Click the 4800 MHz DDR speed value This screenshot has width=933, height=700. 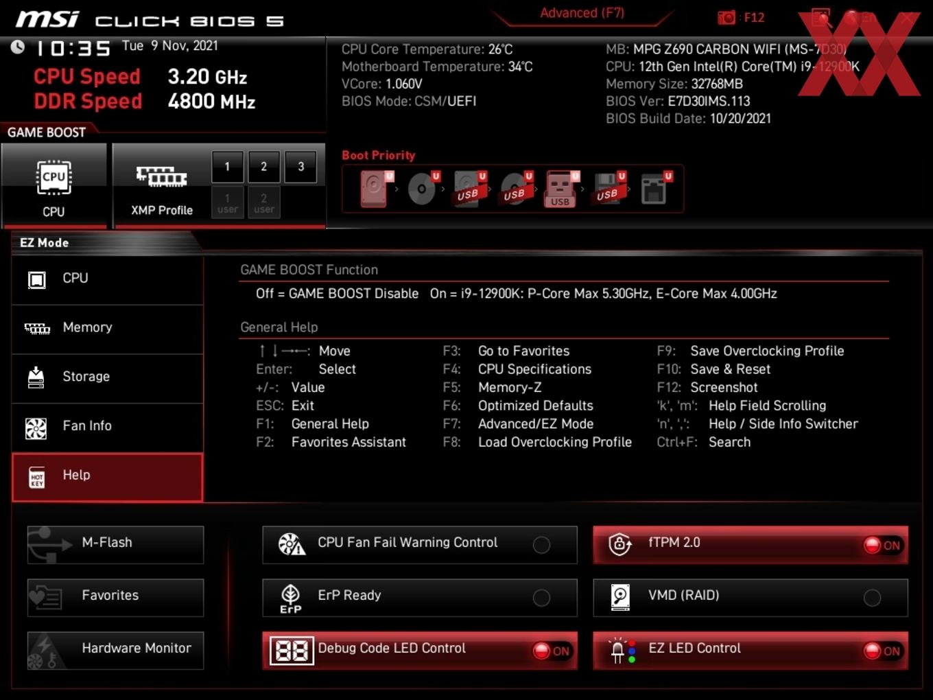point(211,102)
